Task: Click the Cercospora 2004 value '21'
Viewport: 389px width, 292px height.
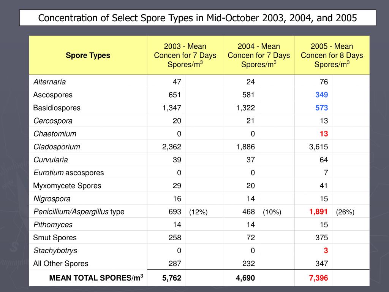Action: point(251,121)
